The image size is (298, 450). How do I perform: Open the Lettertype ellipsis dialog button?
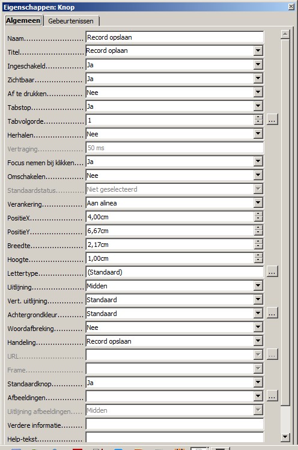(x=272, y=271)
